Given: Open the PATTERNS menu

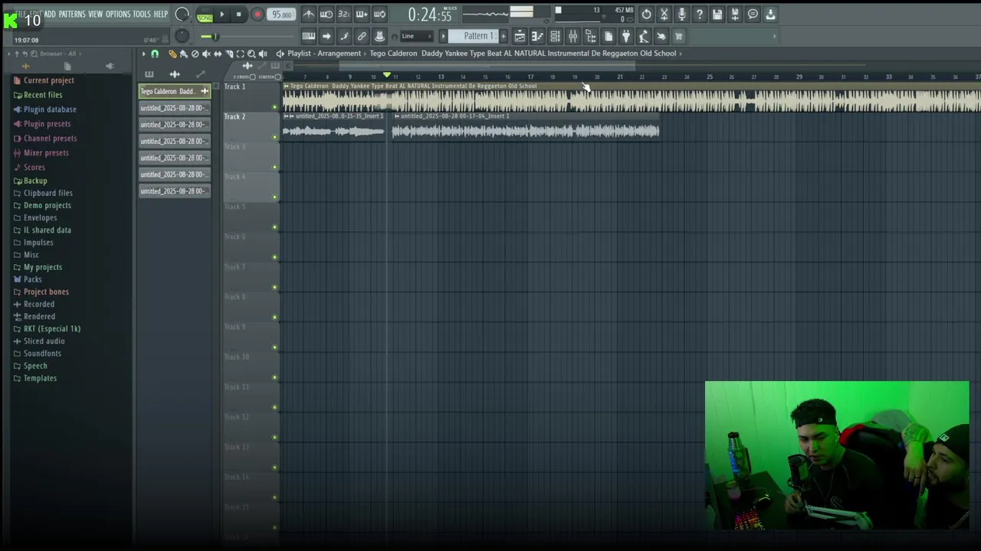Looking at the screenshot, I should point(72,14).
